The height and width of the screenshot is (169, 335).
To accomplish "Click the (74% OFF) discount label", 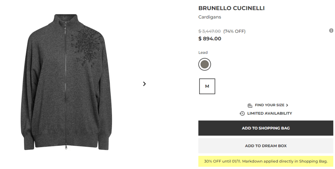I will click(234, 31).
